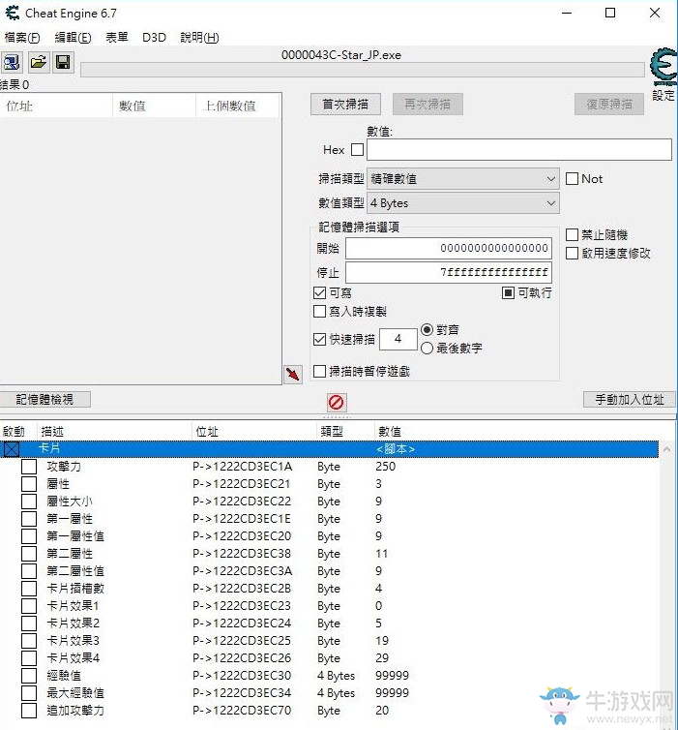Click the address P->1222CD3EC21
The width and height of the screenshot is (678, 730).
click(x=242, y=484)
